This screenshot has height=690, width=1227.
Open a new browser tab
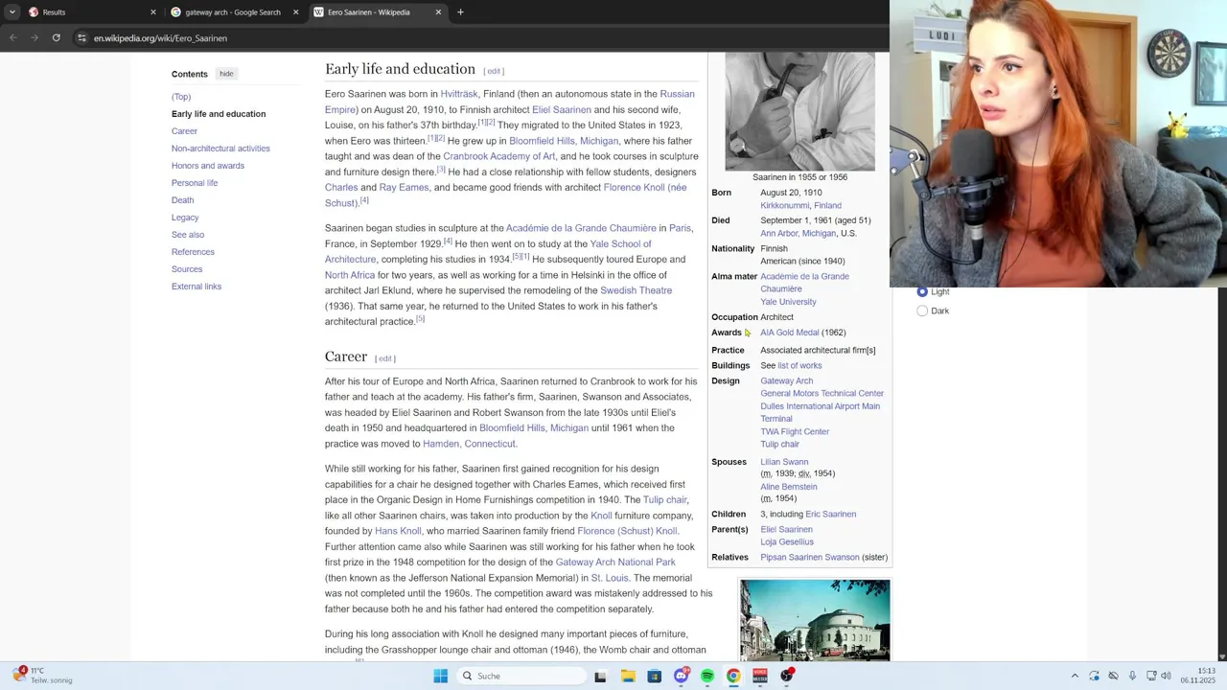click(460, 12)
